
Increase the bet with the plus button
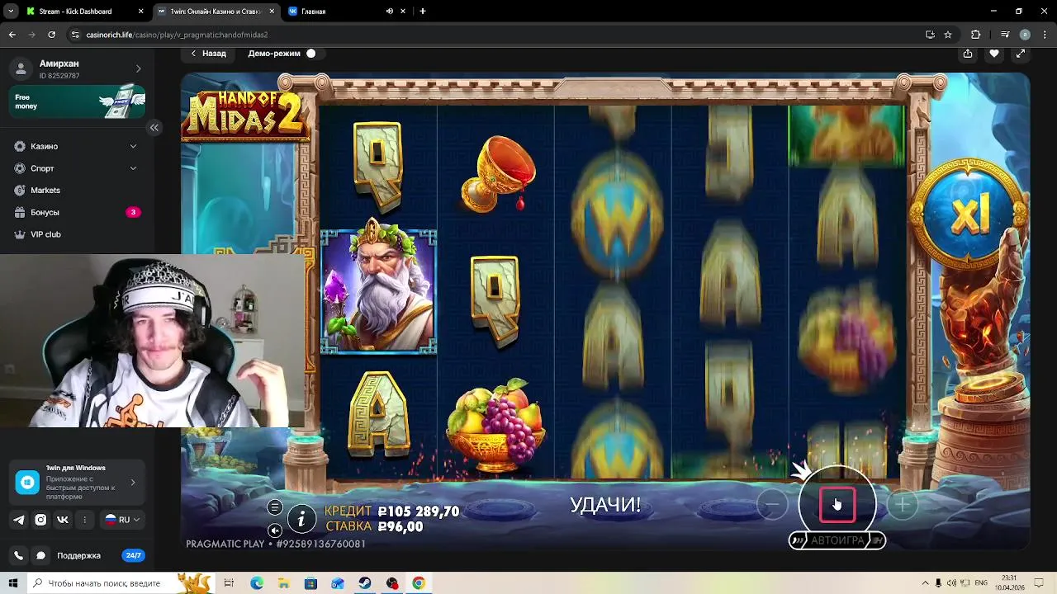coord(903,504)
